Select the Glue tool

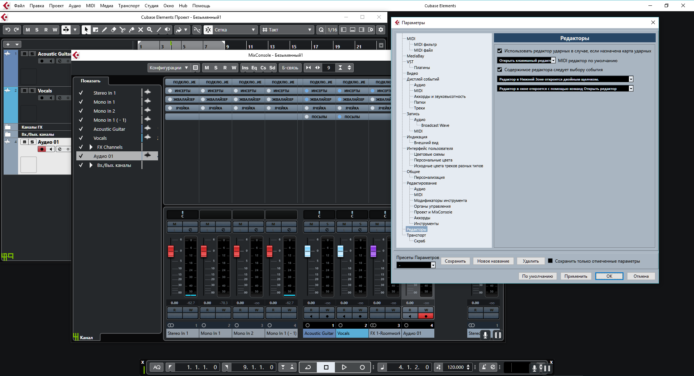(x=132, y=30)
